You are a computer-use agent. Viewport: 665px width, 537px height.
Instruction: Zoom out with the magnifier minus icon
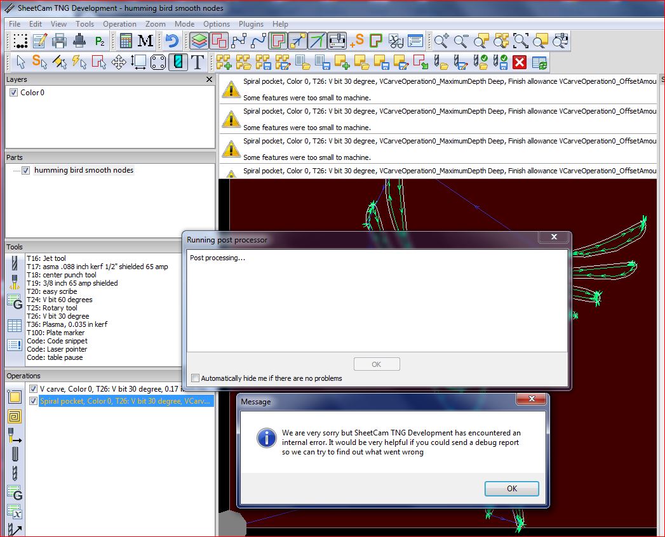coord(461,41)
